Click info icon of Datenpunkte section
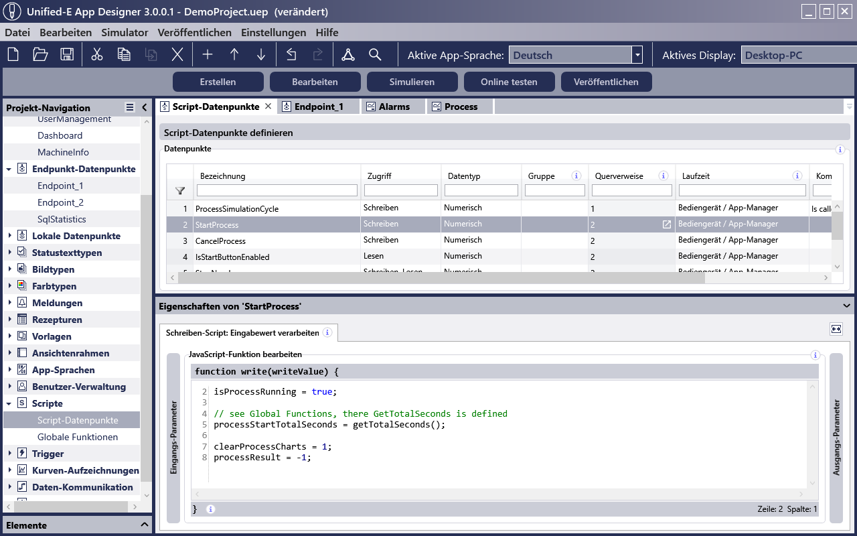 point(840,150)
